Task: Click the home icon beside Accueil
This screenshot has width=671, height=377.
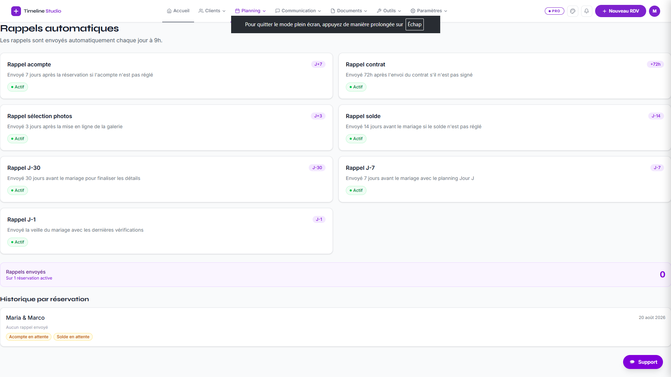Action: click(169, 11)
